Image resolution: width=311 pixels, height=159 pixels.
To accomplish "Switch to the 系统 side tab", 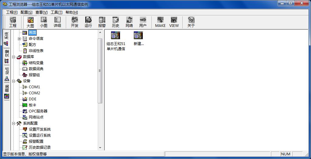I will 7,39.
